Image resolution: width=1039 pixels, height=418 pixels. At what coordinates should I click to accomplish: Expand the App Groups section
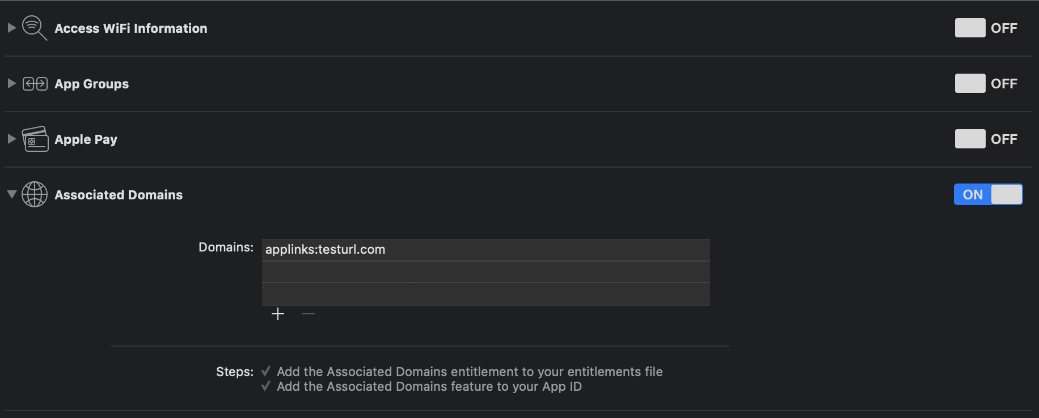point(11,83)
